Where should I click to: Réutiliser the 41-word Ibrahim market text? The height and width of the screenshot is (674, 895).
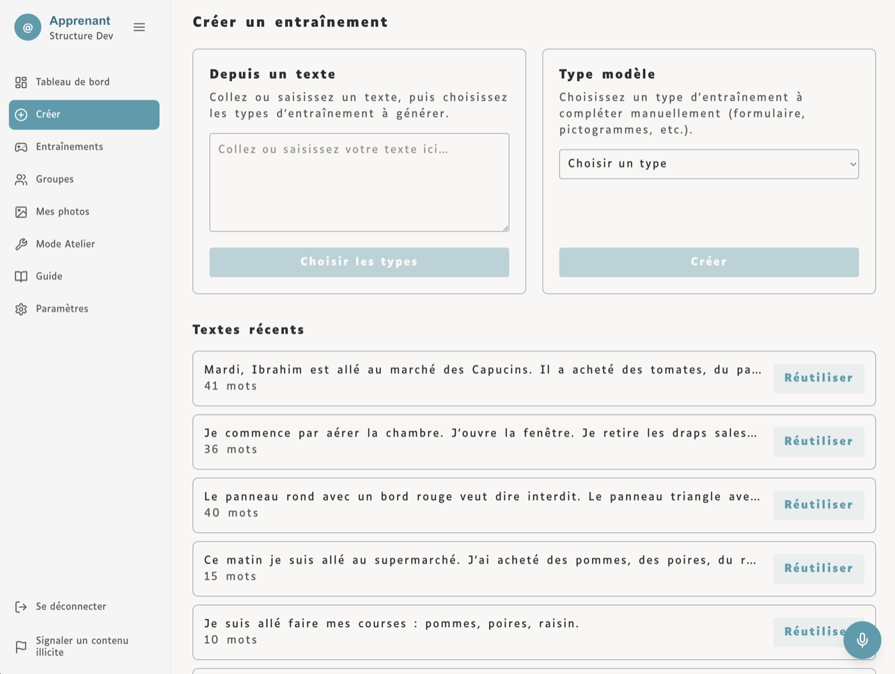click(x=818, y=378)
